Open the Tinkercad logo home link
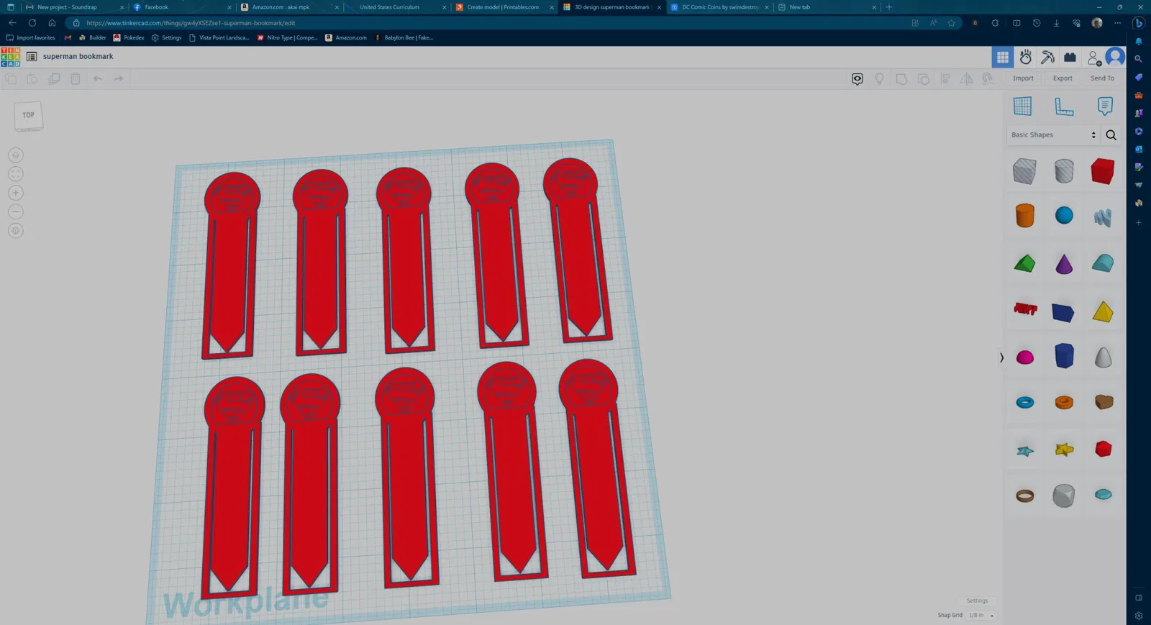1151x625 pixels. pos(11,57)
